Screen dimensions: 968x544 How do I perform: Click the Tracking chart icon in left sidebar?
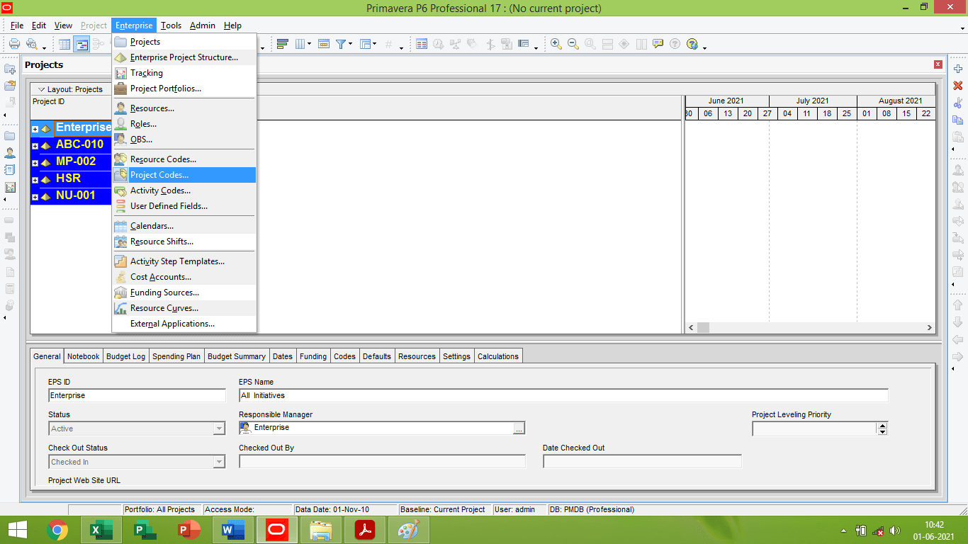10,188
